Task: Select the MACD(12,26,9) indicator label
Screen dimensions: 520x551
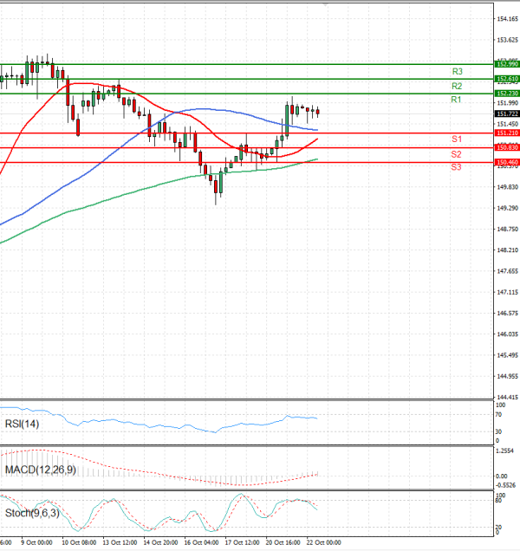Action: pos(40,469)
